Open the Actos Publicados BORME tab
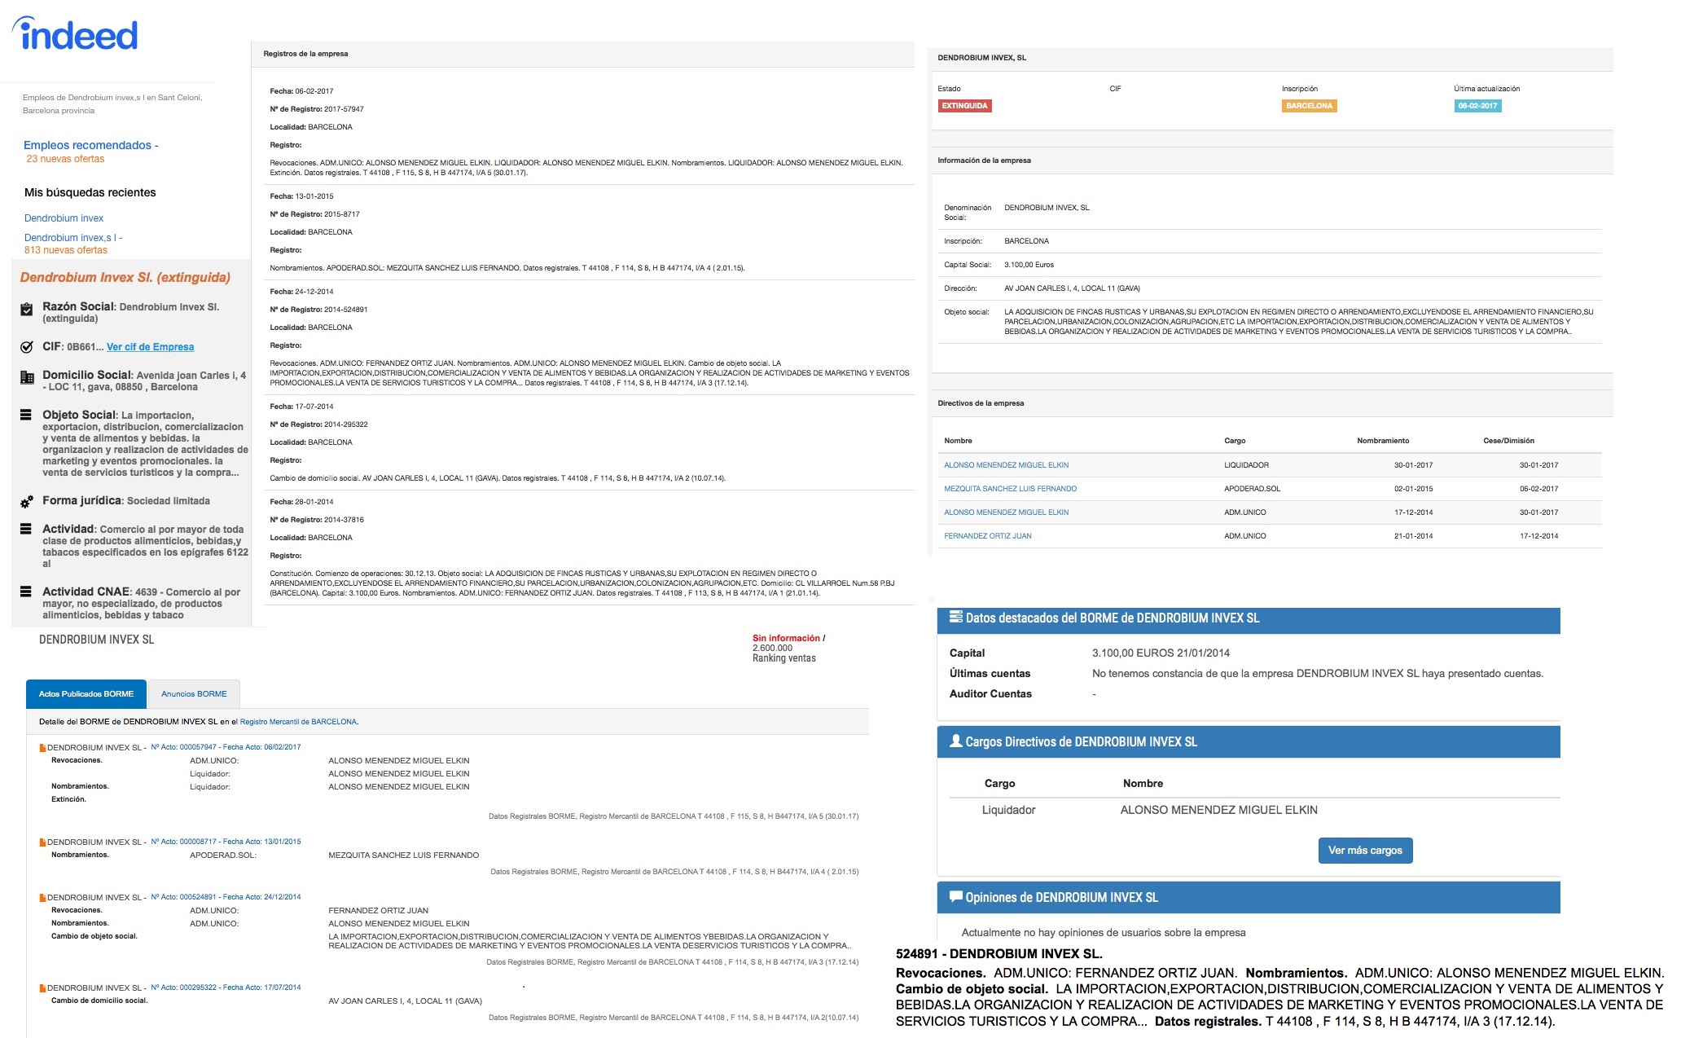Viewport: 1681px width, 1038px height. (x=86, y=694)
